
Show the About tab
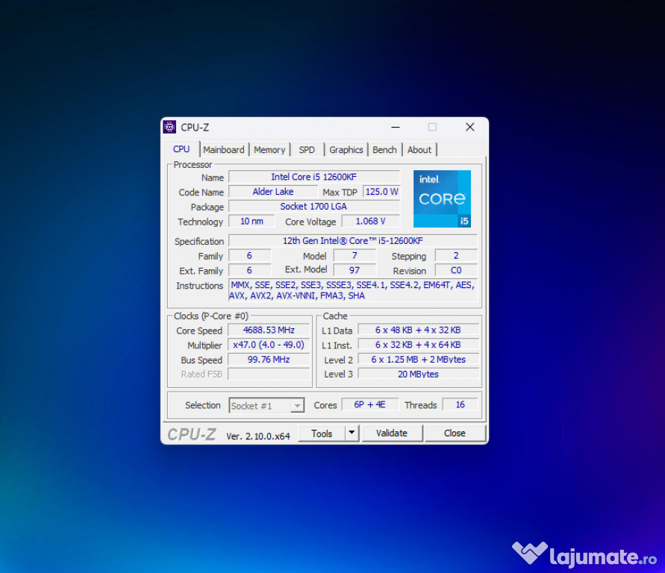(x=419, y=150)
